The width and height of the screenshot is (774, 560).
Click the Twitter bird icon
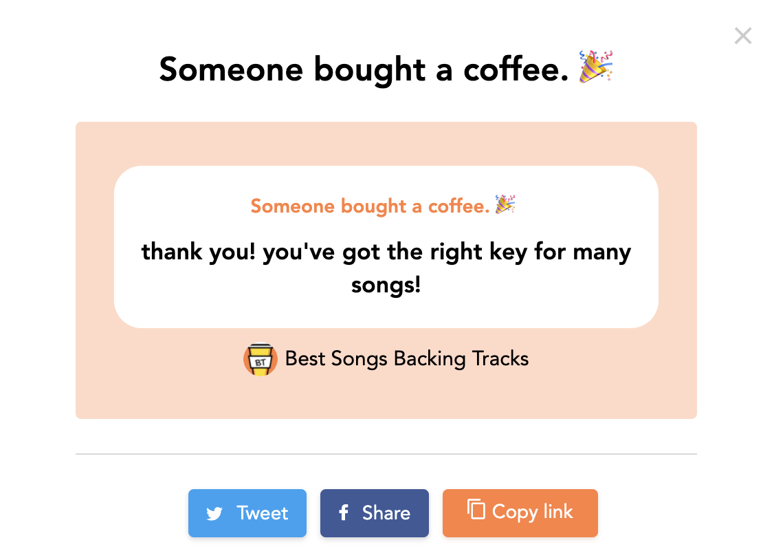(214, 514)
